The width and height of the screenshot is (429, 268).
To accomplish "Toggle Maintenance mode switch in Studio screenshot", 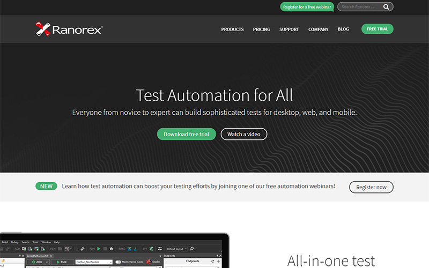I will pos(118,262).
